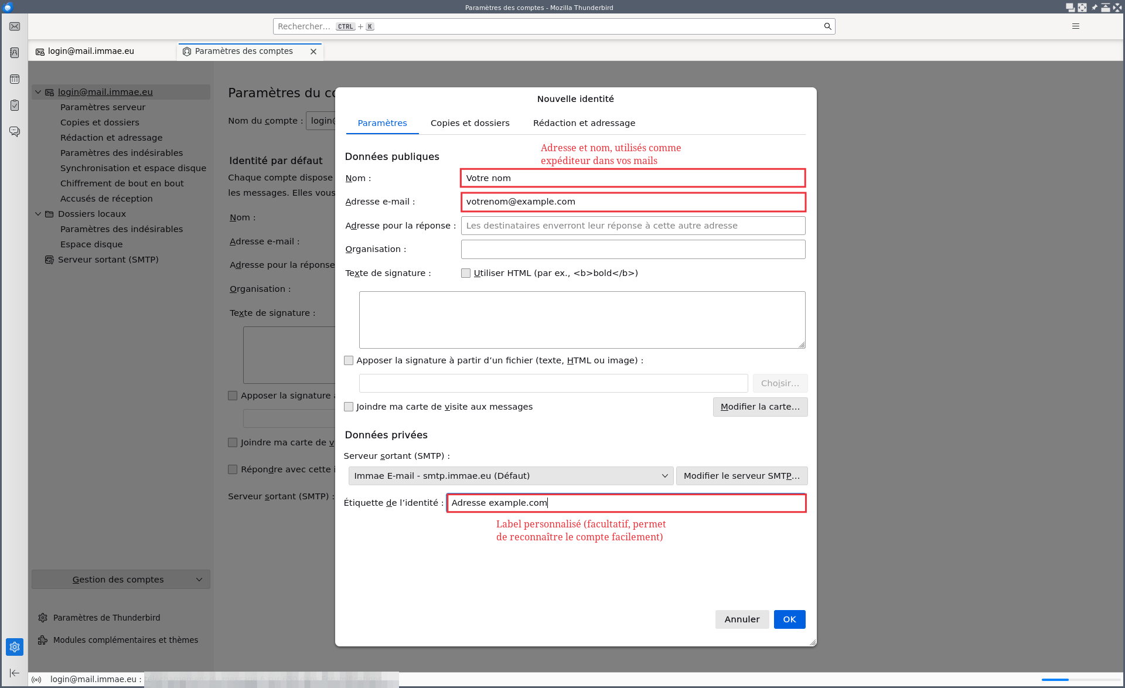
Task: Select Paramètres serveur tree item
Action: pyautogui.click(x=103, y=107)
